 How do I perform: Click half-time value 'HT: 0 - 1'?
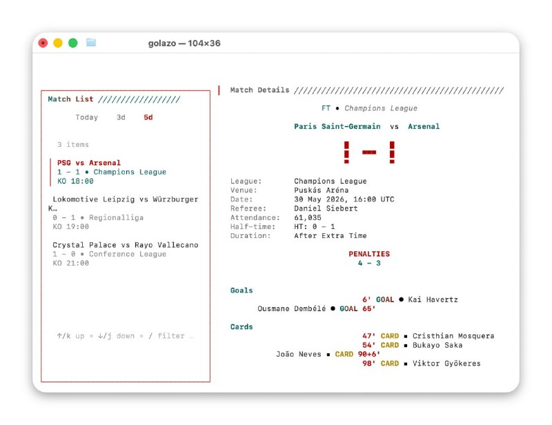(315, 226)
